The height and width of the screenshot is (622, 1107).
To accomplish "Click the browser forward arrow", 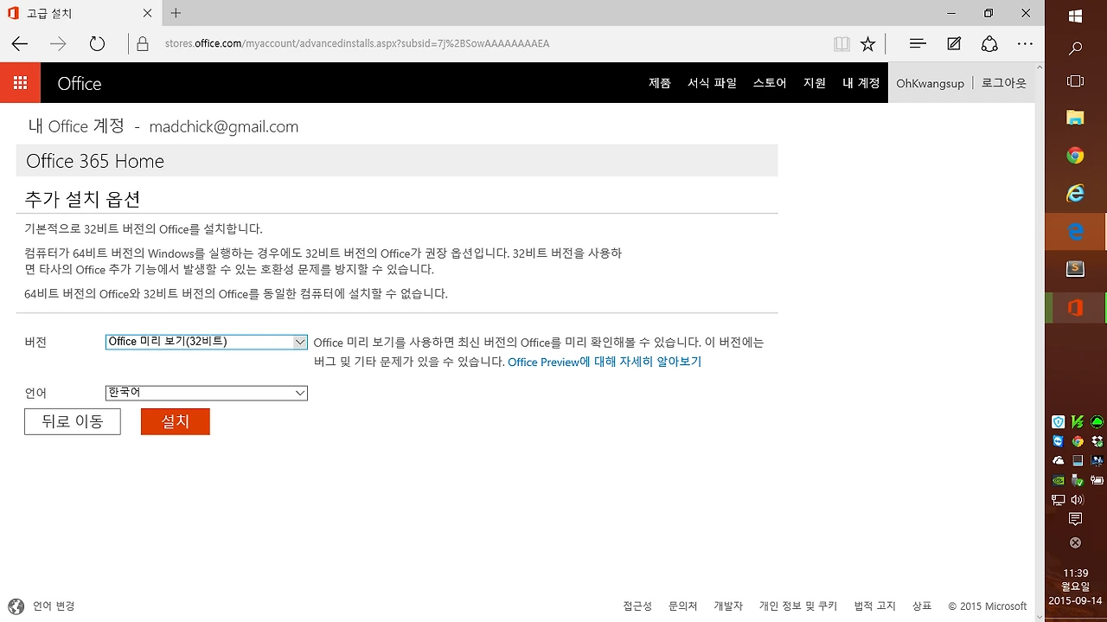I will pos(58,43).
